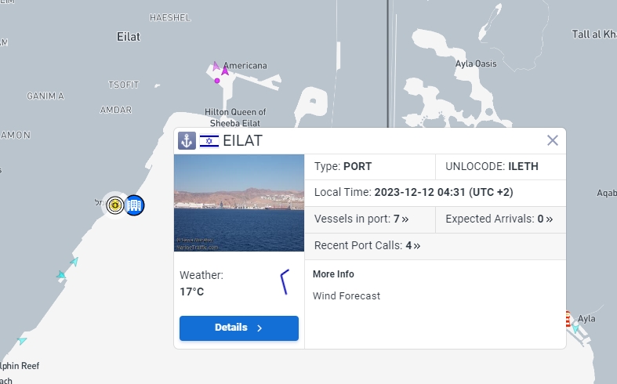Click the upper cyan vessel arrow on west coast
The image size is (617, 384).
(74, 261)
